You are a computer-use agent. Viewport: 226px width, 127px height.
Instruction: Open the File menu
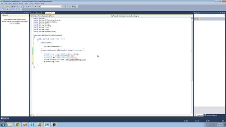(x=2, y=4)
